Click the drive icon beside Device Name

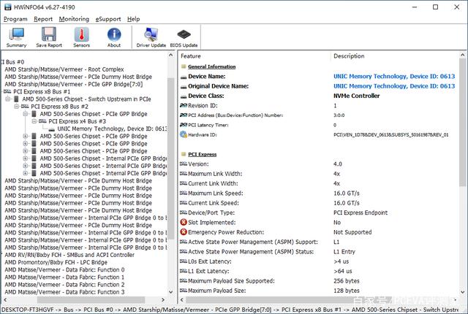pyautogui.click(x=184, y=77)
